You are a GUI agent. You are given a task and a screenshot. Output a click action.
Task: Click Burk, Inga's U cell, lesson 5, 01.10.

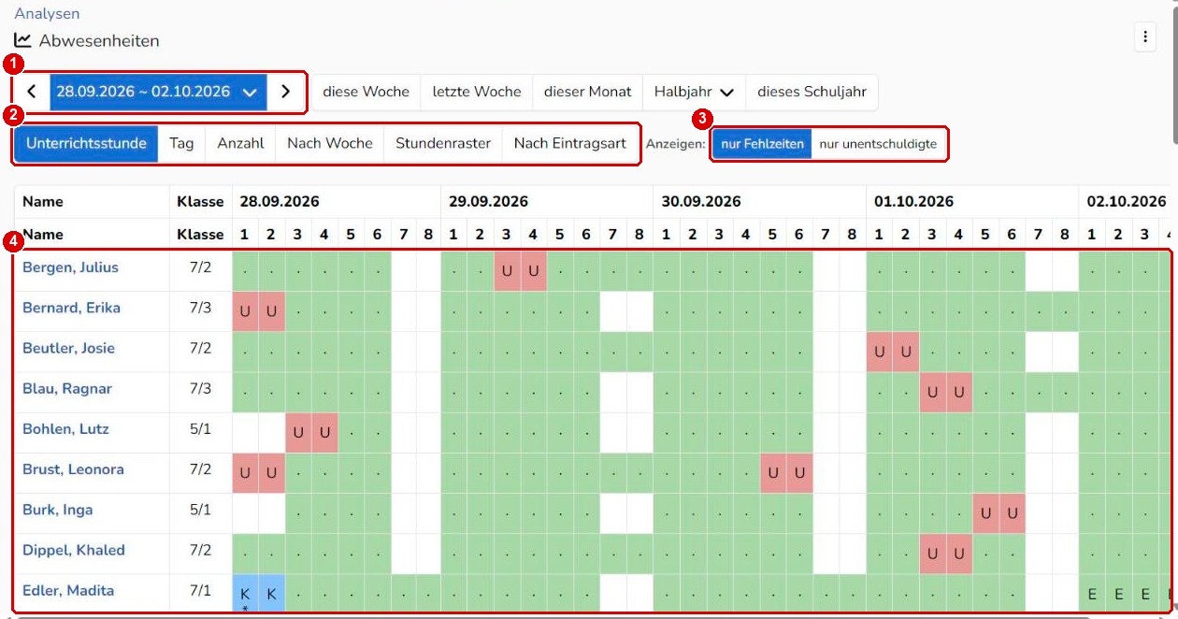[986, 513]
